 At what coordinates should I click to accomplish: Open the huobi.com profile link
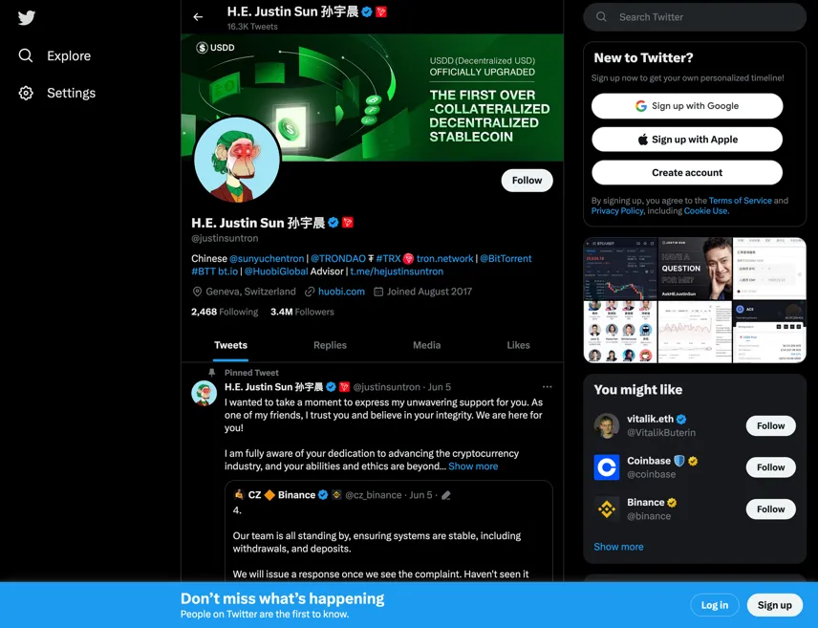tap(341, 292)
